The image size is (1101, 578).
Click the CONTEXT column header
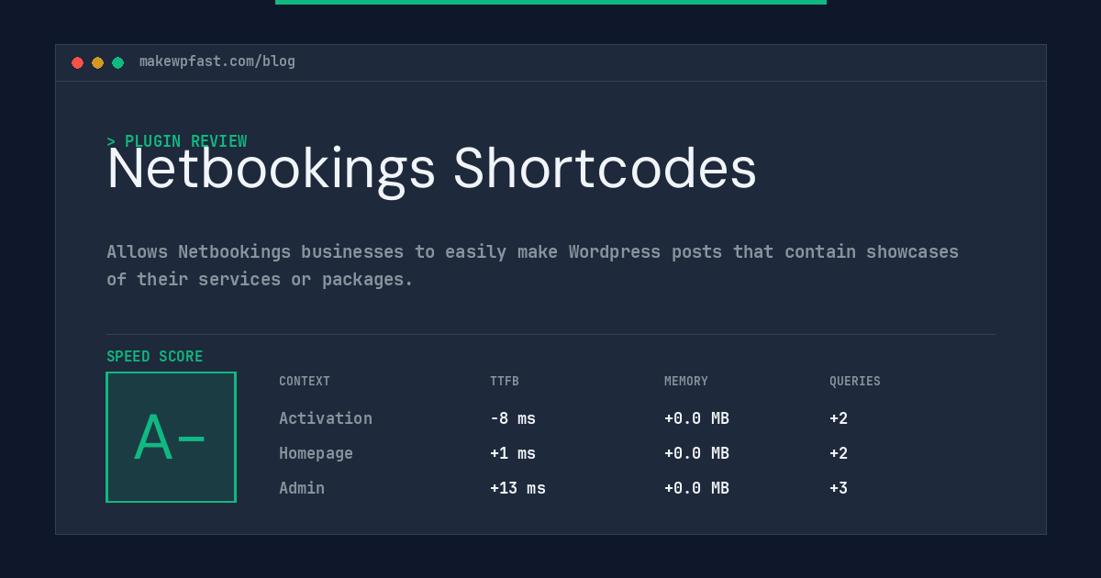pyautogui.click(x=305, y=382)
